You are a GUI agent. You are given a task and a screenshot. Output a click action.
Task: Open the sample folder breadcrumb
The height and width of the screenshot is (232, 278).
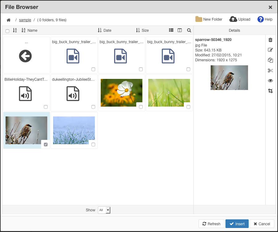25,20
